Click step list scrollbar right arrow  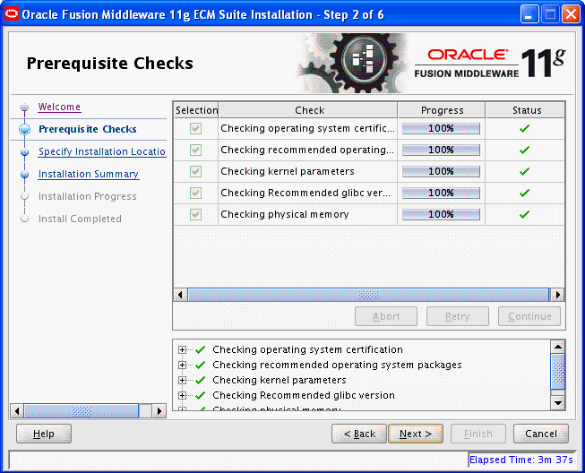coord(159,411)
